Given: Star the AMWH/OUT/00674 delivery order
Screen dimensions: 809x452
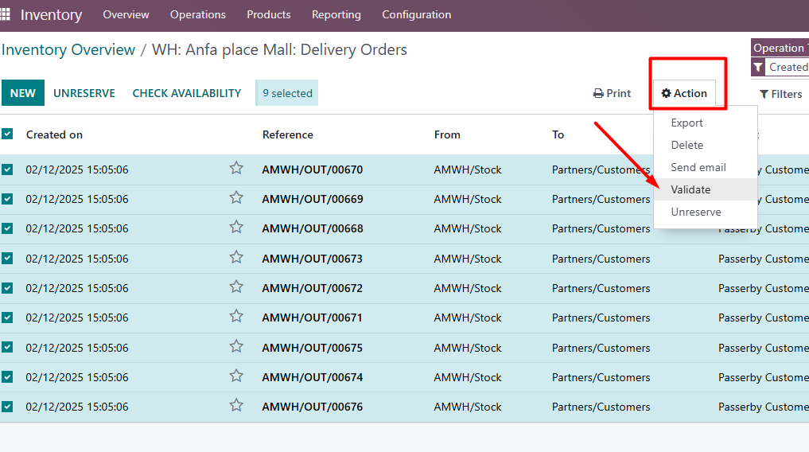Looking at the screenshot, I should click(x=236, y=376).
